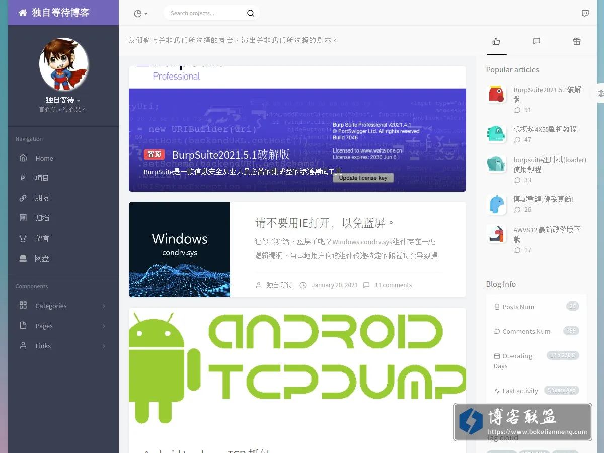The height and width of the screenshot is (453, 604).
Task: Open popular article BurpSuite2021.5.1破解版
Action: pyautogui.click(x=548, y=94)
